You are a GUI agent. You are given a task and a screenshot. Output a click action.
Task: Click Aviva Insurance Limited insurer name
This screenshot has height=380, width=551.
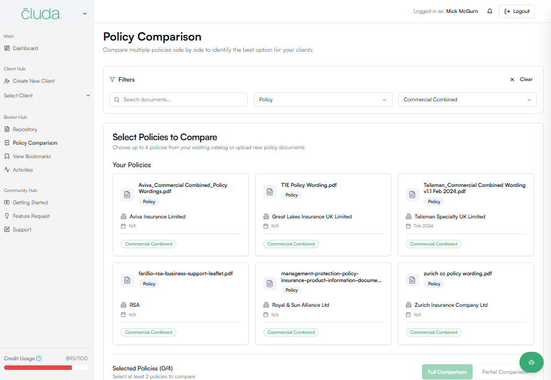click(157, 217)
